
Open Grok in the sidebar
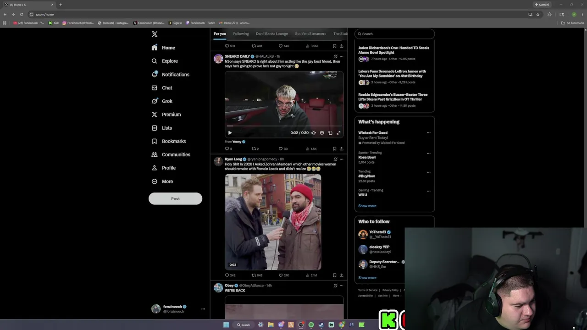pos(162,101)
